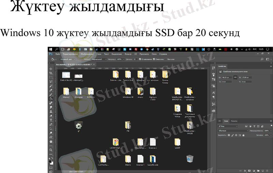273x173 pixels.
Task: Open the Tool Presets crossed-tools panel icon
Action: pyautogui.click(x=214, y=104)
